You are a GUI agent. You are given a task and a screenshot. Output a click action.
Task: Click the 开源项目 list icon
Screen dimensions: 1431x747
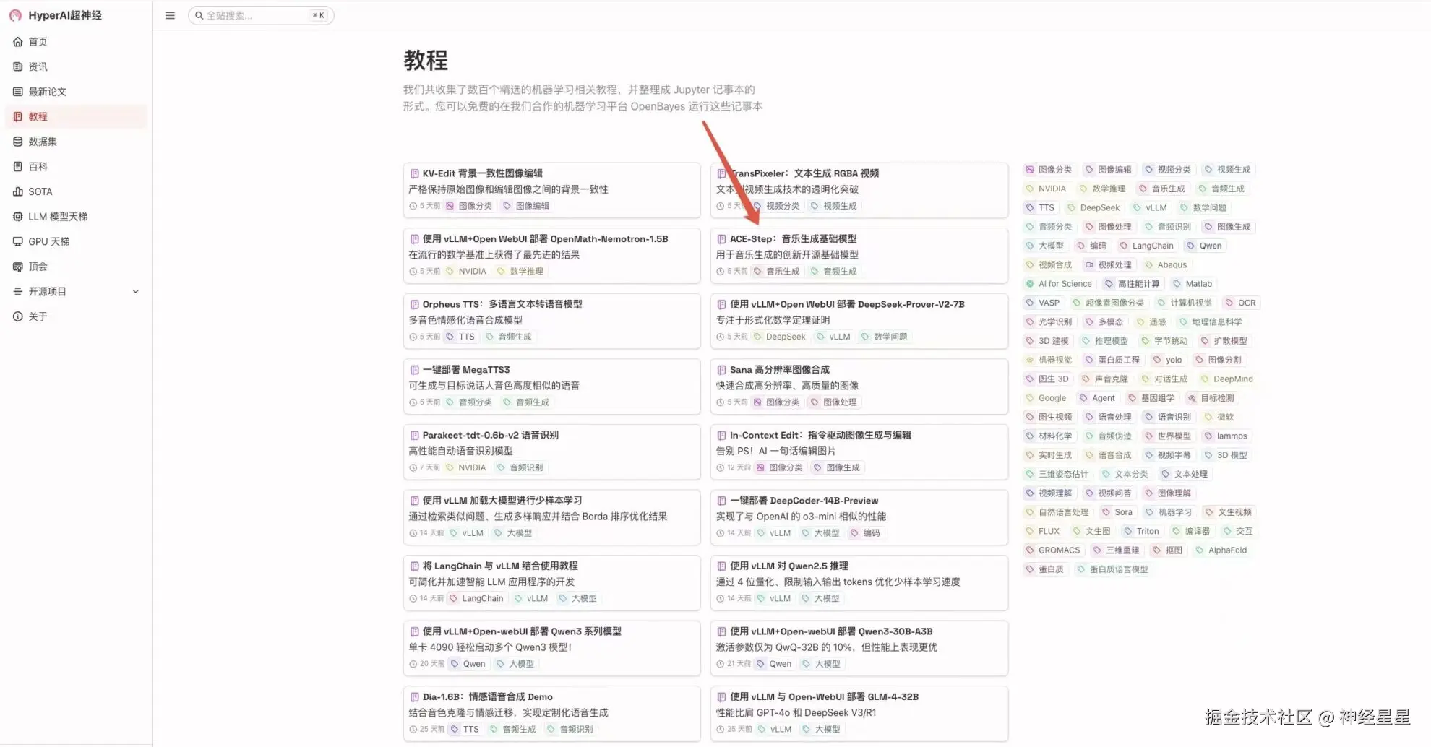tap(18, 291)
